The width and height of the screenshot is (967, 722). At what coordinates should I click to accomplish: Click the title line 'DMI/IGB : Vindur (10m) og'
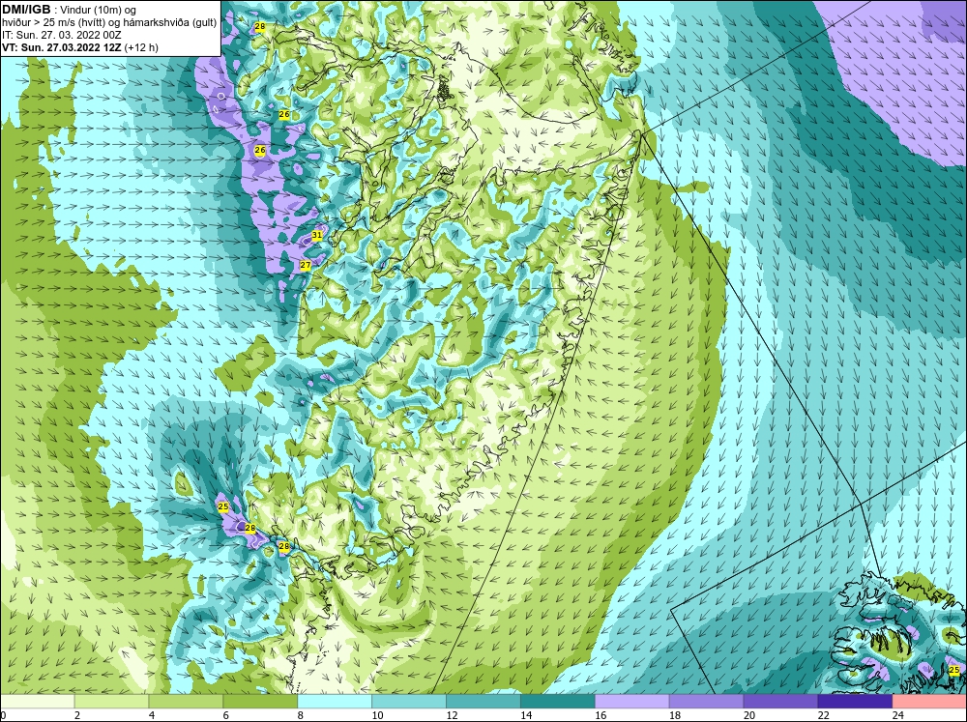(70, 10)
